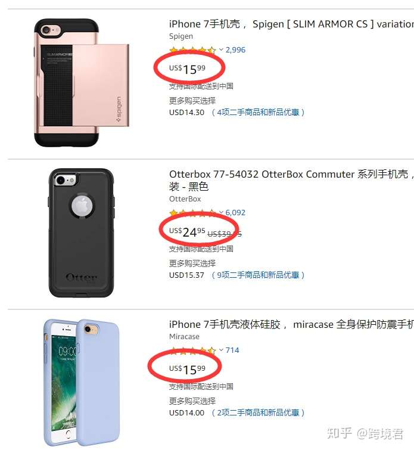Open the 2,996 reviews link
The height and width of the screenshot is (450, 414).
tap(235, 50)
